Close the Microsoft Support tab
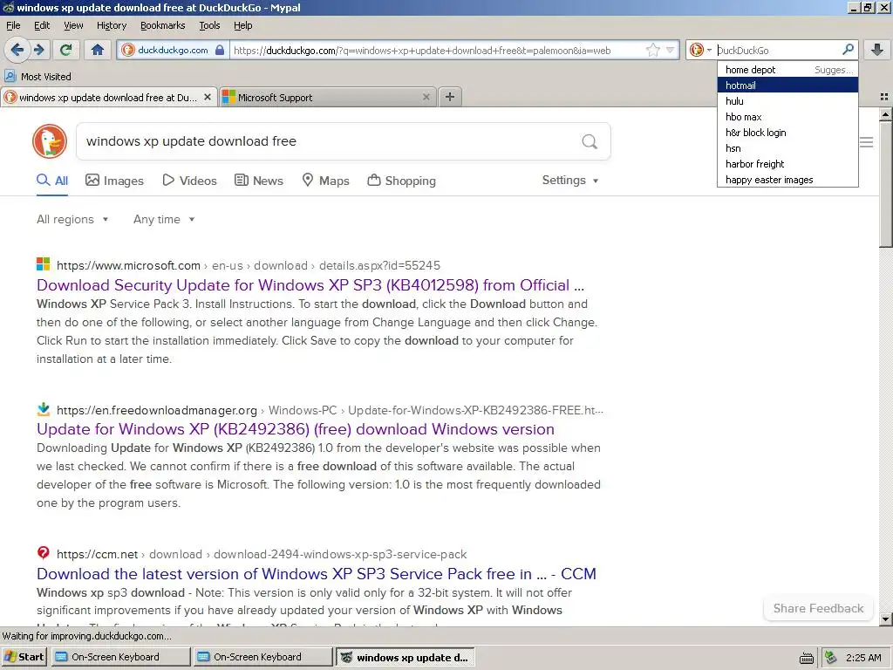893x670 pixels. [x=426, y=98]
